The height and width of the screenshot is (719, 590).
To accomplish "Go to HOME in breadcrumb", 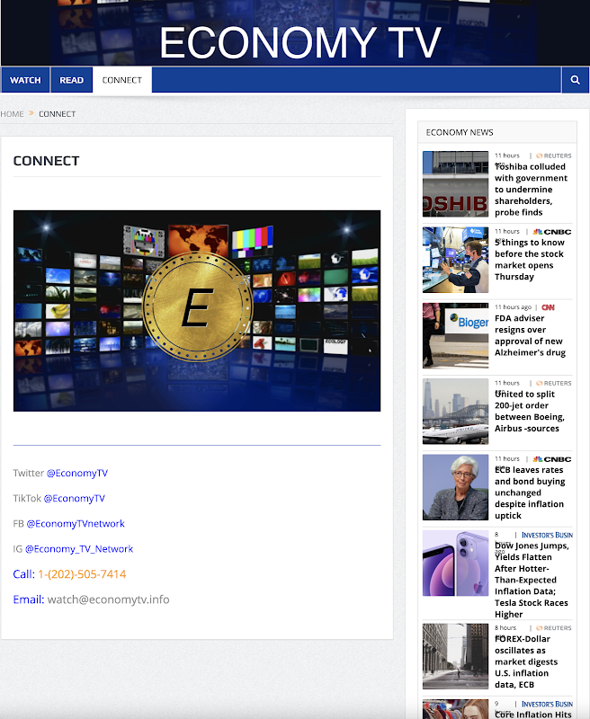I will coord(12,114).
